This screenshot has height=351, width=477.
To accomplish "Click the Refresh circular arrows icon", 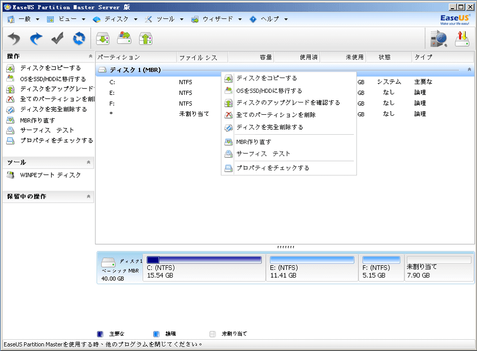I will pos(79,38).
